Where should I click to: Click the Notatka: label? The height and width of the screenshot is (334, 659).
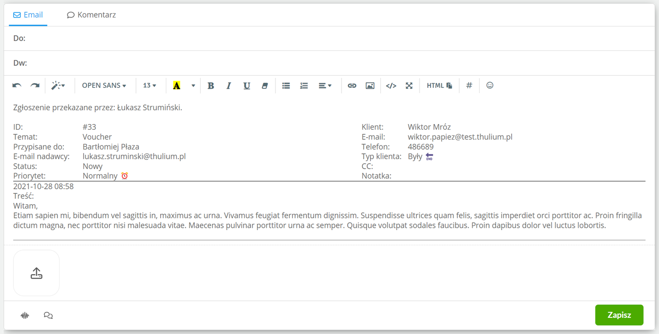pos(377,176)
